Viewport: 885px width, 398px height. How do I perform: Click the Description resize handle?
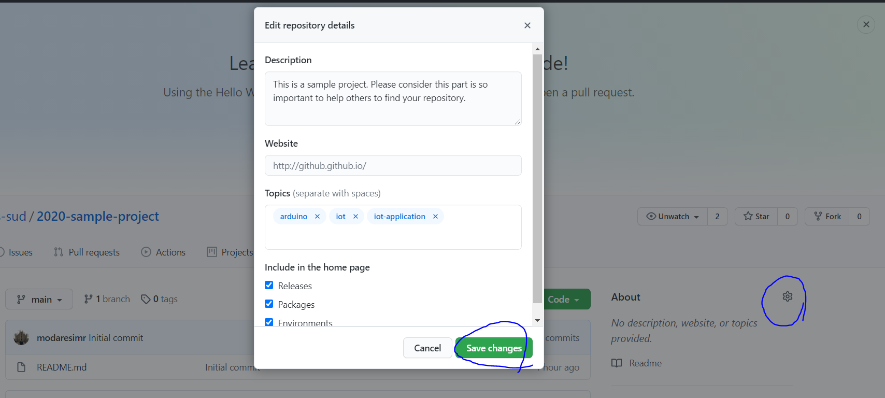pyautogui.click(x=517, y=121)
